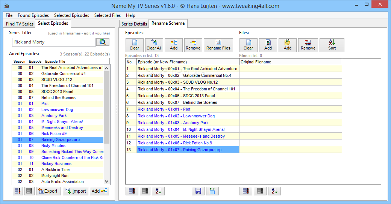Export the aired episodes list

point(48,191)
